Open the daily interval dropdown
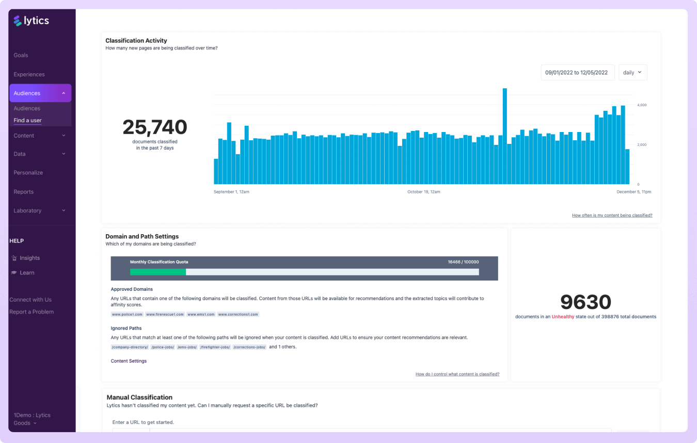 (632, 73)
